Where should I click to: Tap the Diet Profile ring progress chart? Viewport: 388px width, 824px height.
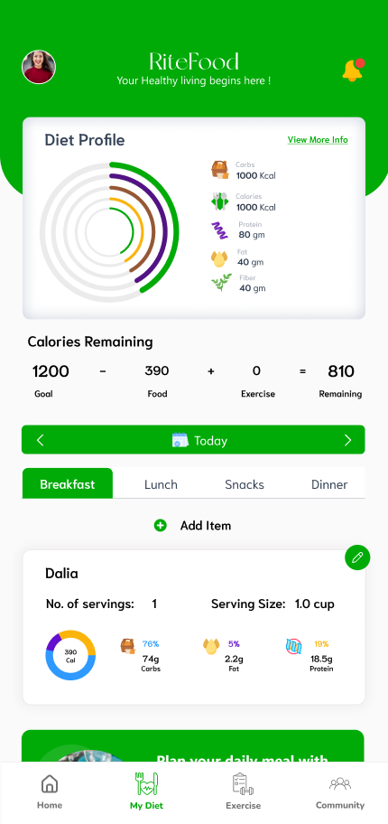coord(109,231)
